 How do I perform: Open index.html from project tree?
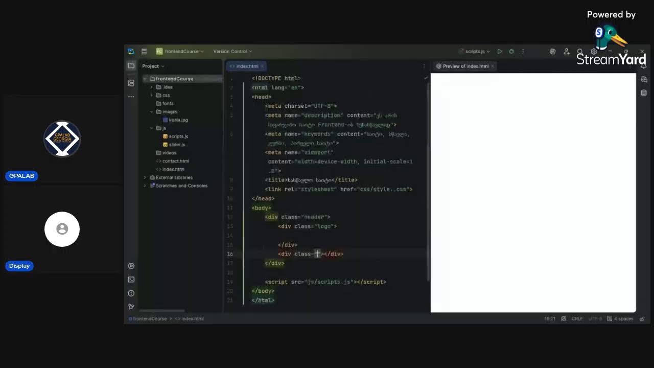tap(170, 169)
